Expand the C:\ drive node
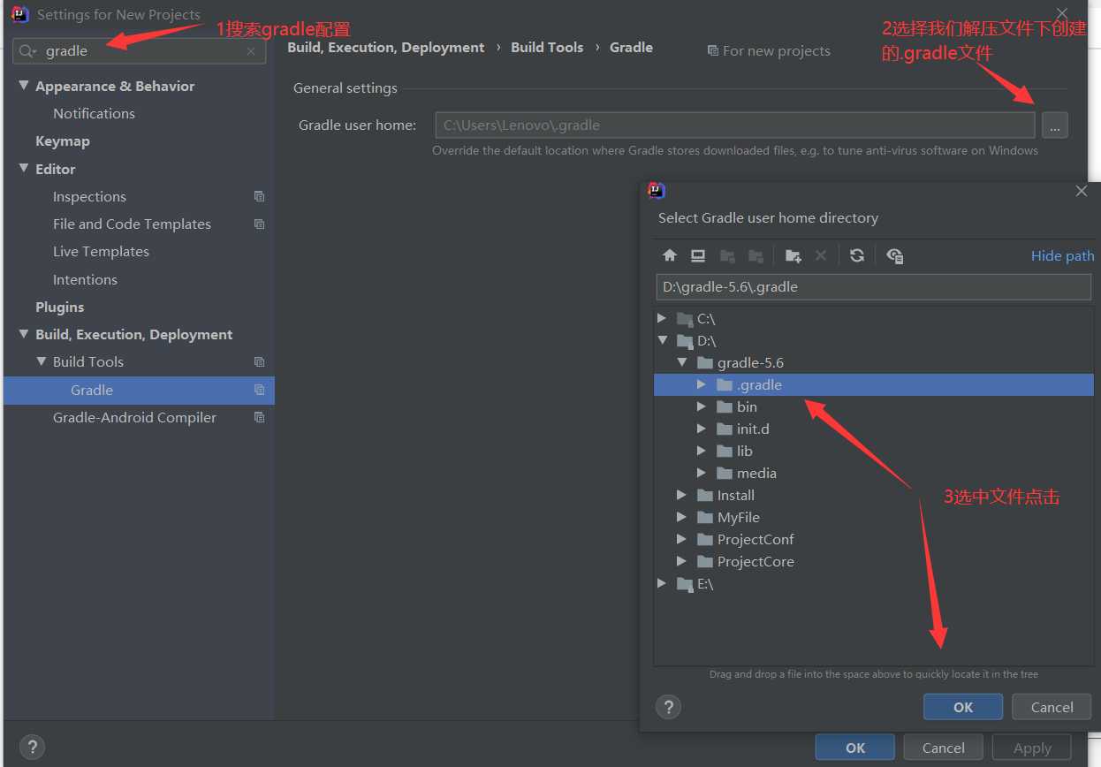1101x767 pixels. click(662, 318)
